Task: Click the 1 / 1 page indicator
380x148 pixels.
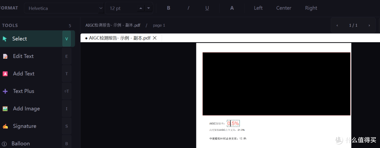Action: pyautogui.click(x=353, y=25)
